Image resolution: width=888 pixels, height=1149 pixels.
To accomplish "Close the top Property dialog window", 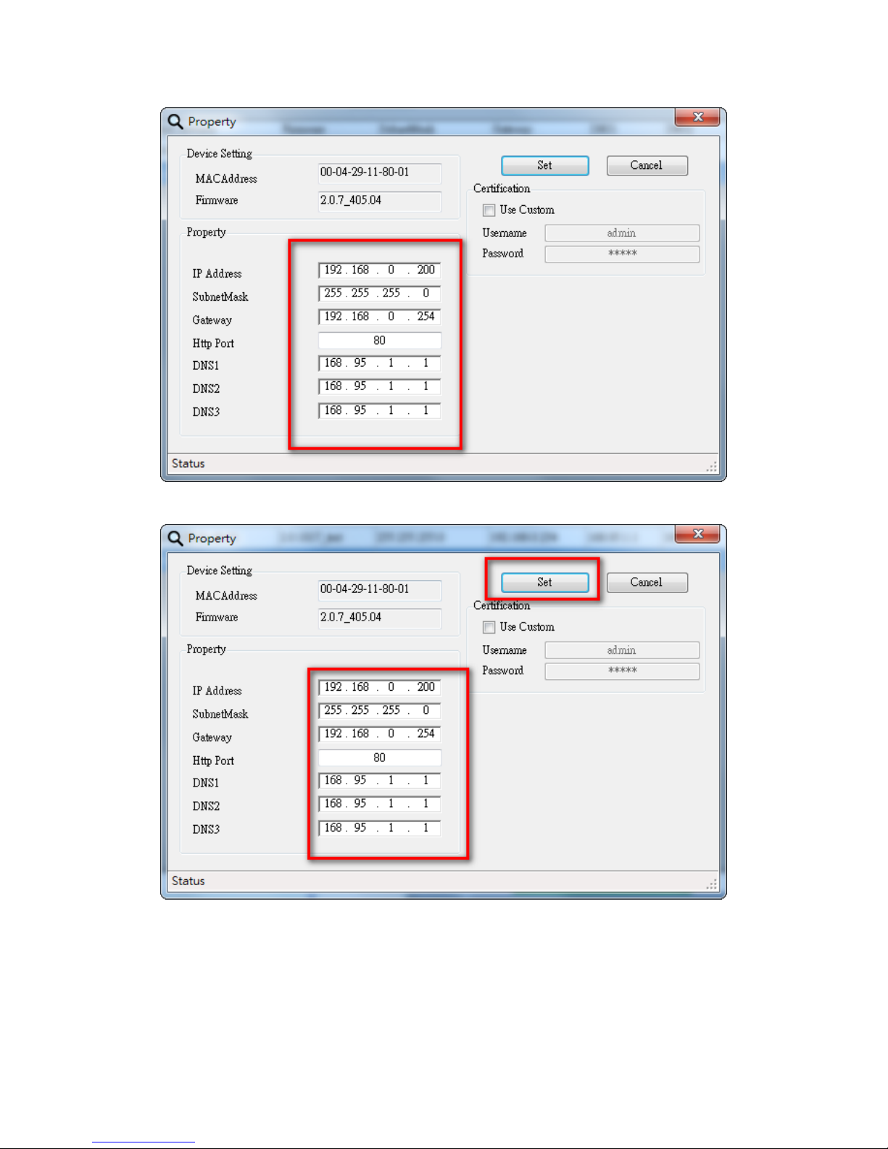I will [697, 117].
